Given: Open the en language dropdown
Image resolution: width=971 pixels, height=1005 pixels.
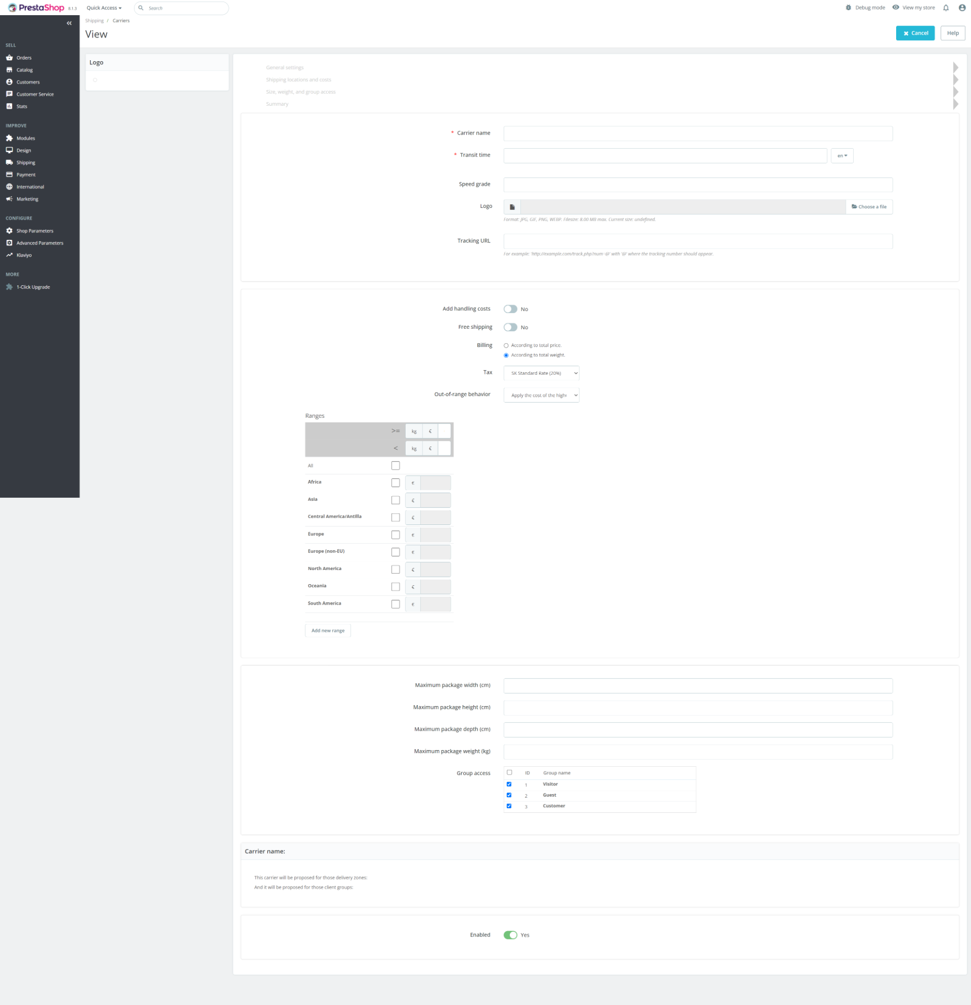Looking at the screenshot, I should (x=842, y=155).
